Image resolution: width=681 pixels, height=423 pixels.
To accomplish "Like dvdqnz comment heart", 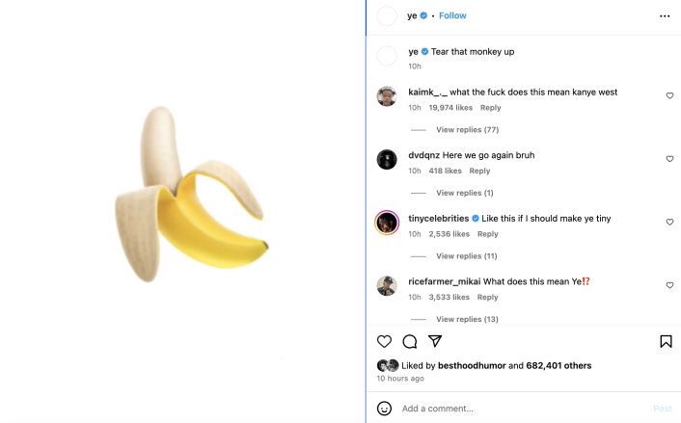I will [669, 159].
